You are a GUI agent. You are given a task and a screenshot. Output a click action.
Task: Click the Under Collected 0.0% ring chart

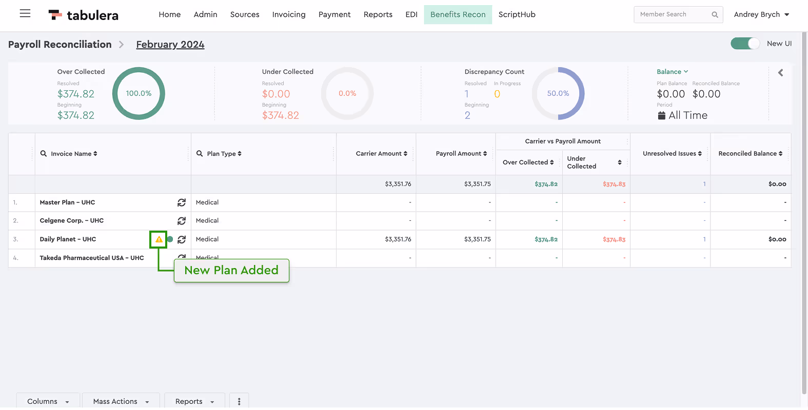347,93
